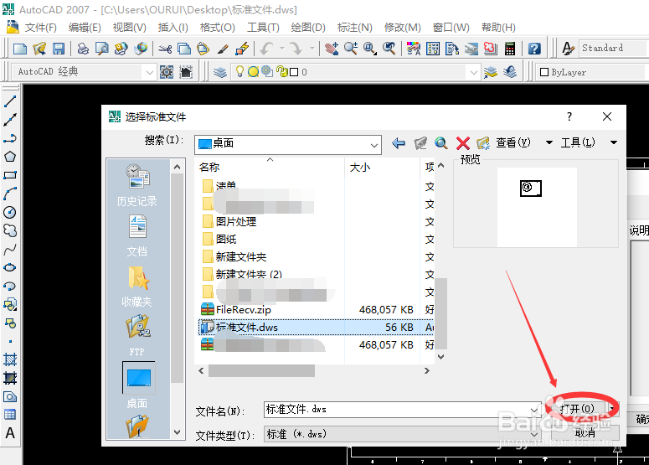This screenshot has width=649, height=465.
Task: Click the Save floppy disk icon
Action: (59, 49)
